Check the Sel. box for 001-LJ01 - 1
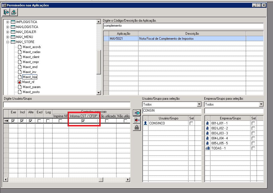The width and height of the screenshot is (273, 193). tap(253, 123)
